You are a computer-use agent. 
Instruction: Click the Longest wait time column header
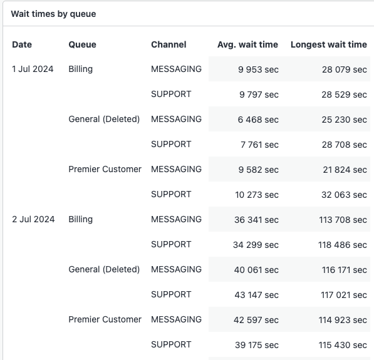tap(329, 44)
